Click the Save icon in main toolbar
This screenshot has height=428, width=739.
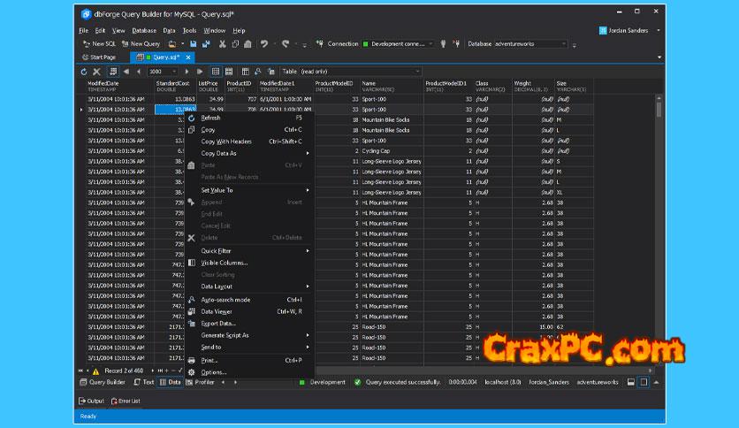tap(193, 43)
